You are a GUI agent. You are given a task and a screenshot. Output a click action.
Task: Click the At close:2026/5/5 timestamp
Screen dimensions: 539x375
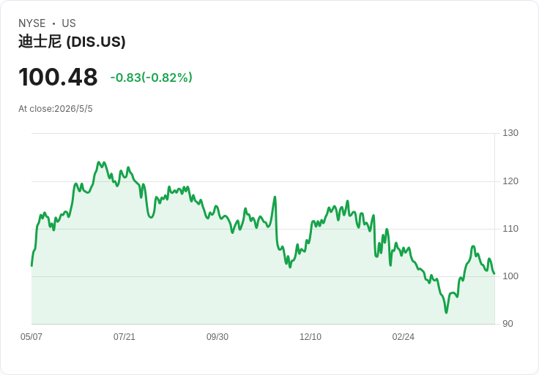pos(56,109)
